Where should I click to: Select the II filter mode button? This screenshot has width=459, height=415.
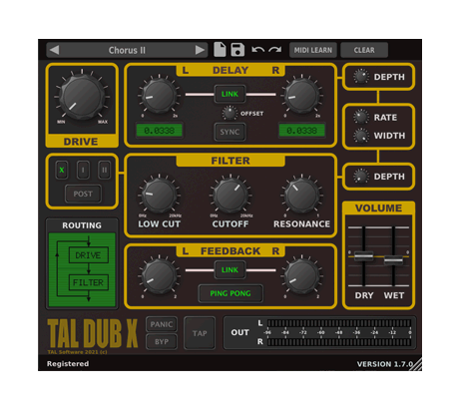point(105,170)
